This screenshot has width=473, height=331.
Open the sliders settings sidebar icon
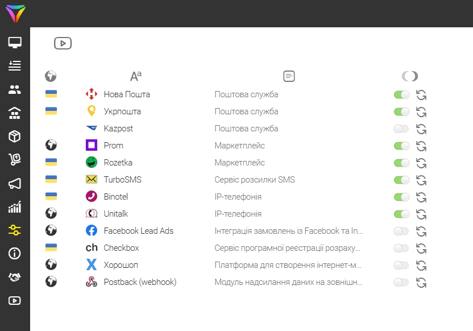click(15, 230)
